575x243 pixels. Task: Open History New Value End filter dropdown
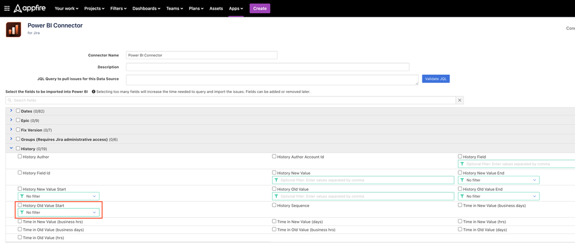click(498, 180)
